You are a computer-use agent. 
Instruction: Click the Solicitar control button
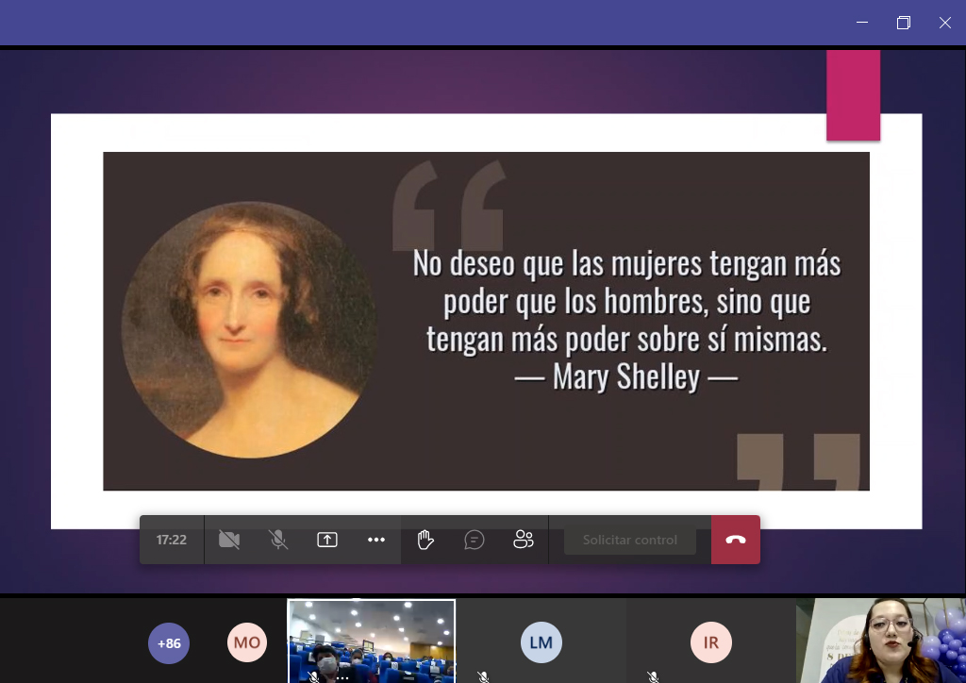[629, 541]
